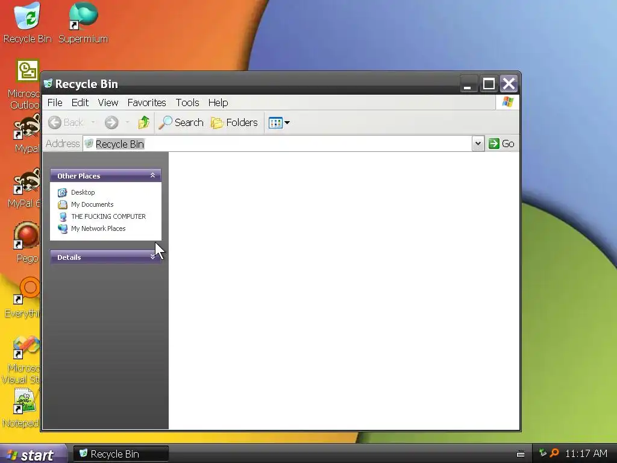Click the orange magnifier tray icon

[554, 453]
